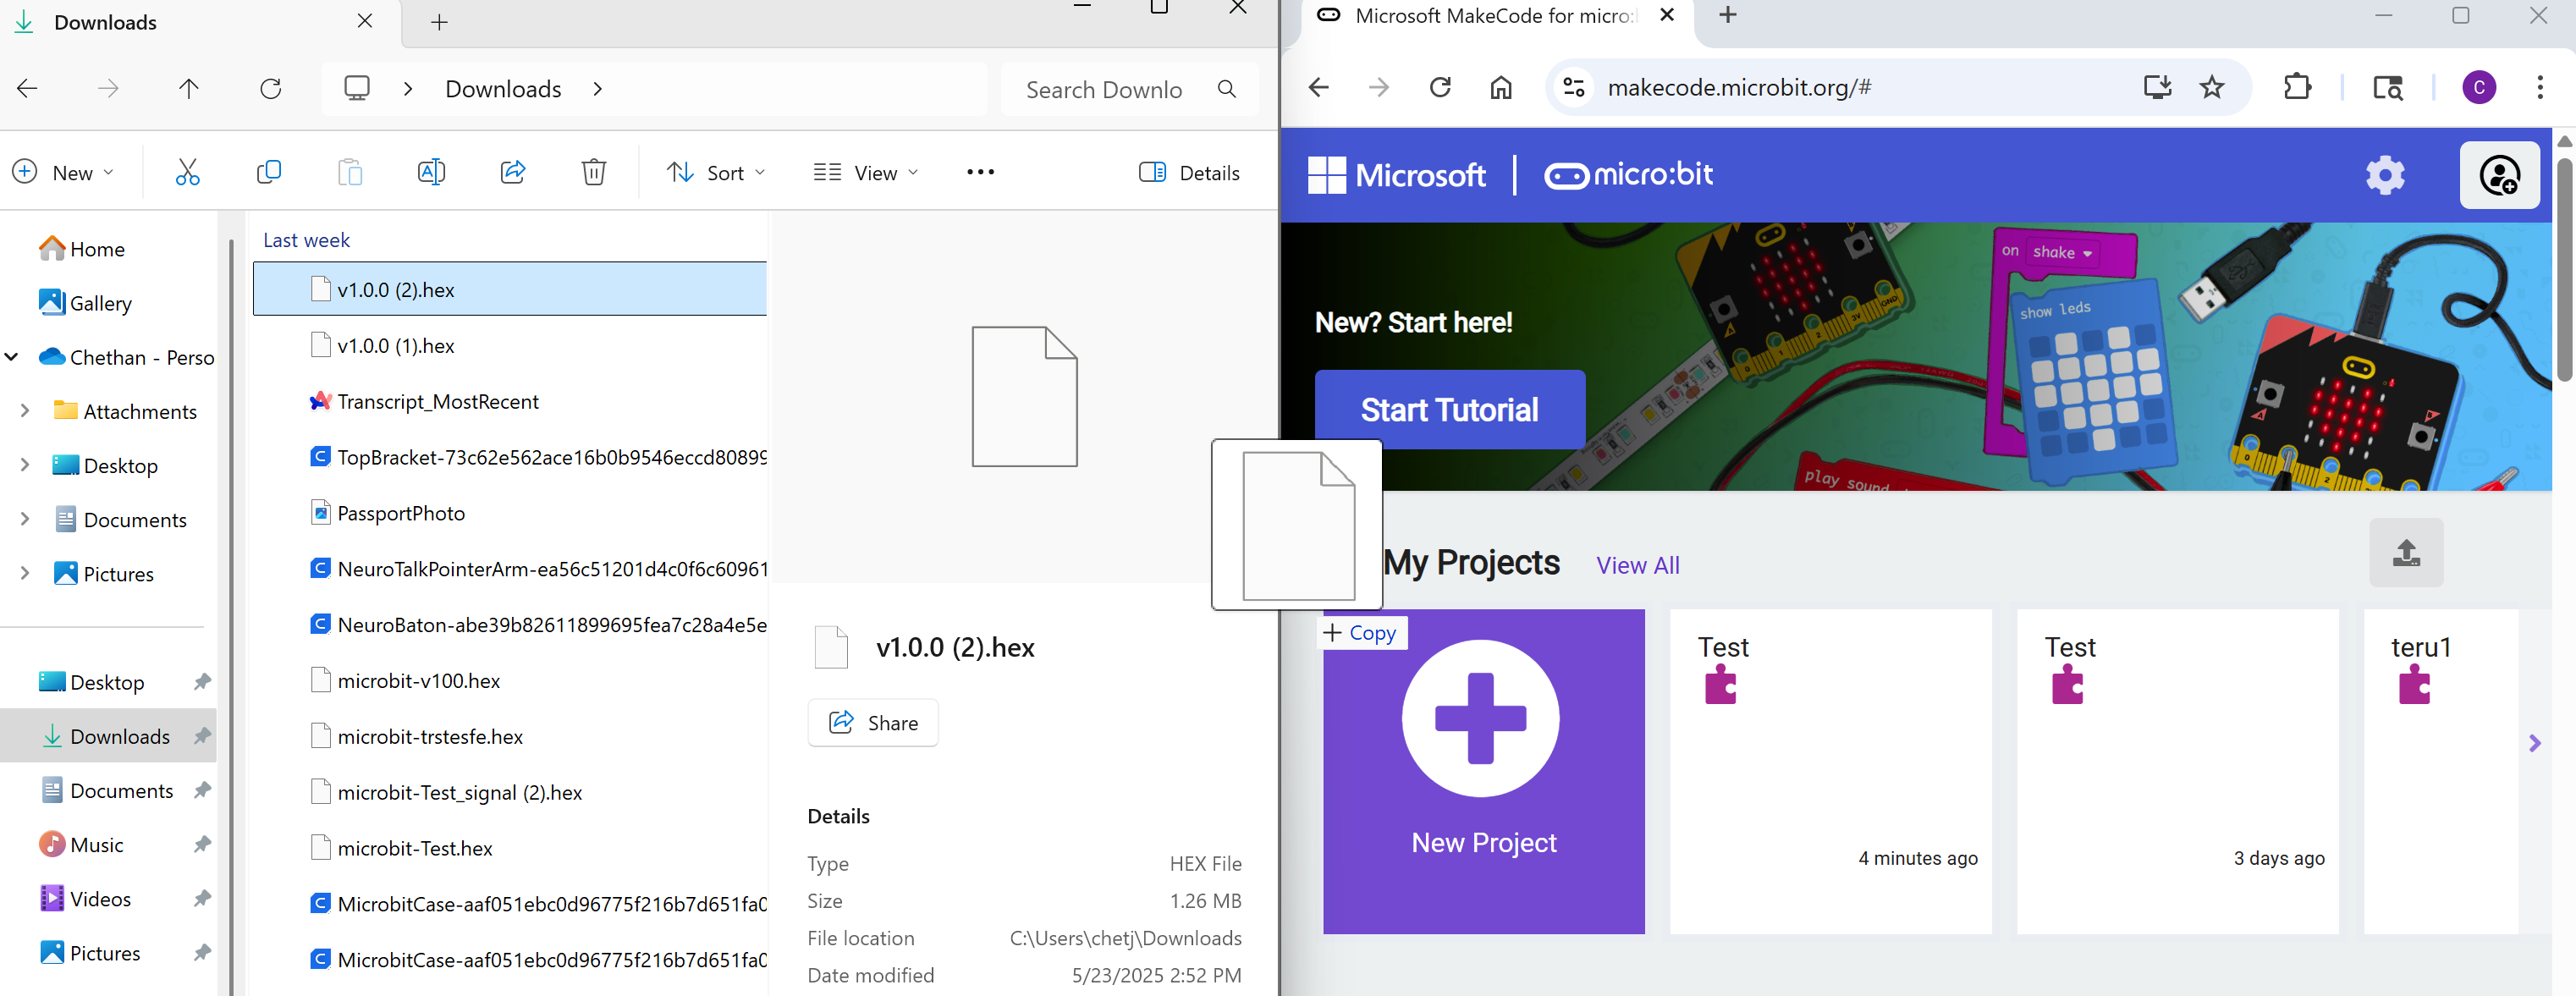Select Microsoft MakeCode Chrome tab

click(1495, 16)
